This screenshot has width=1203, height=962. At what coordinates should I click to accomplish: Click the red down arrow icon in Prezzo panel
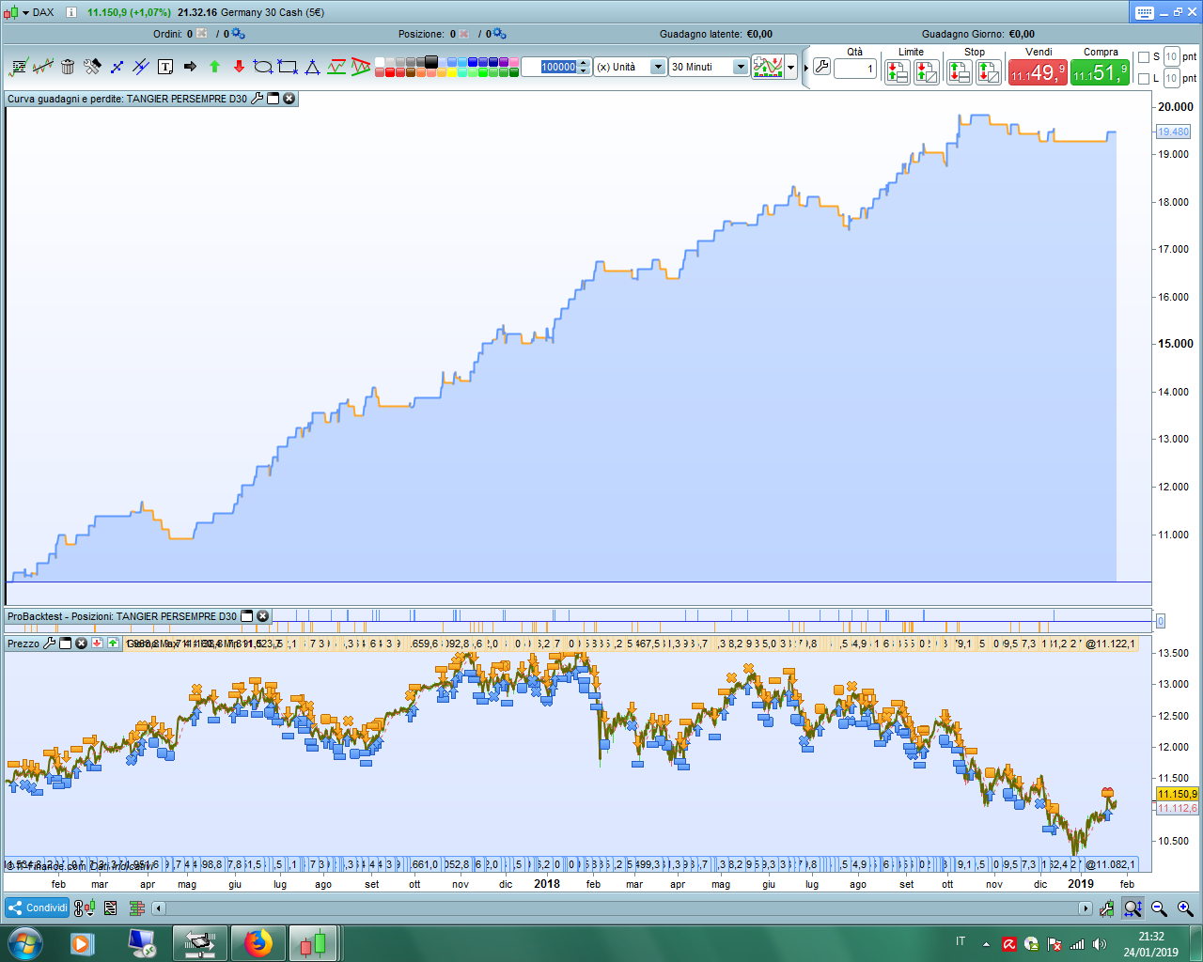[x=97, y=644]
